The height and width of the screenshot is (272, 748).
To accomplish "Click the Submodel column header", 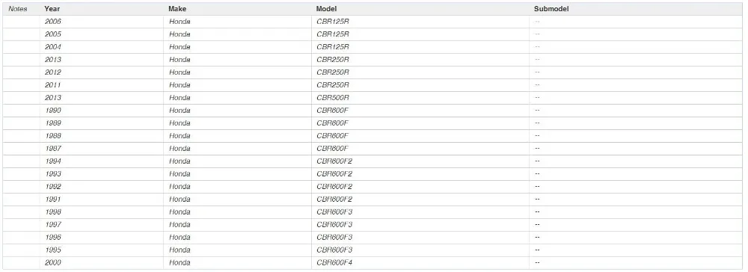I will (x=551, y=9).
